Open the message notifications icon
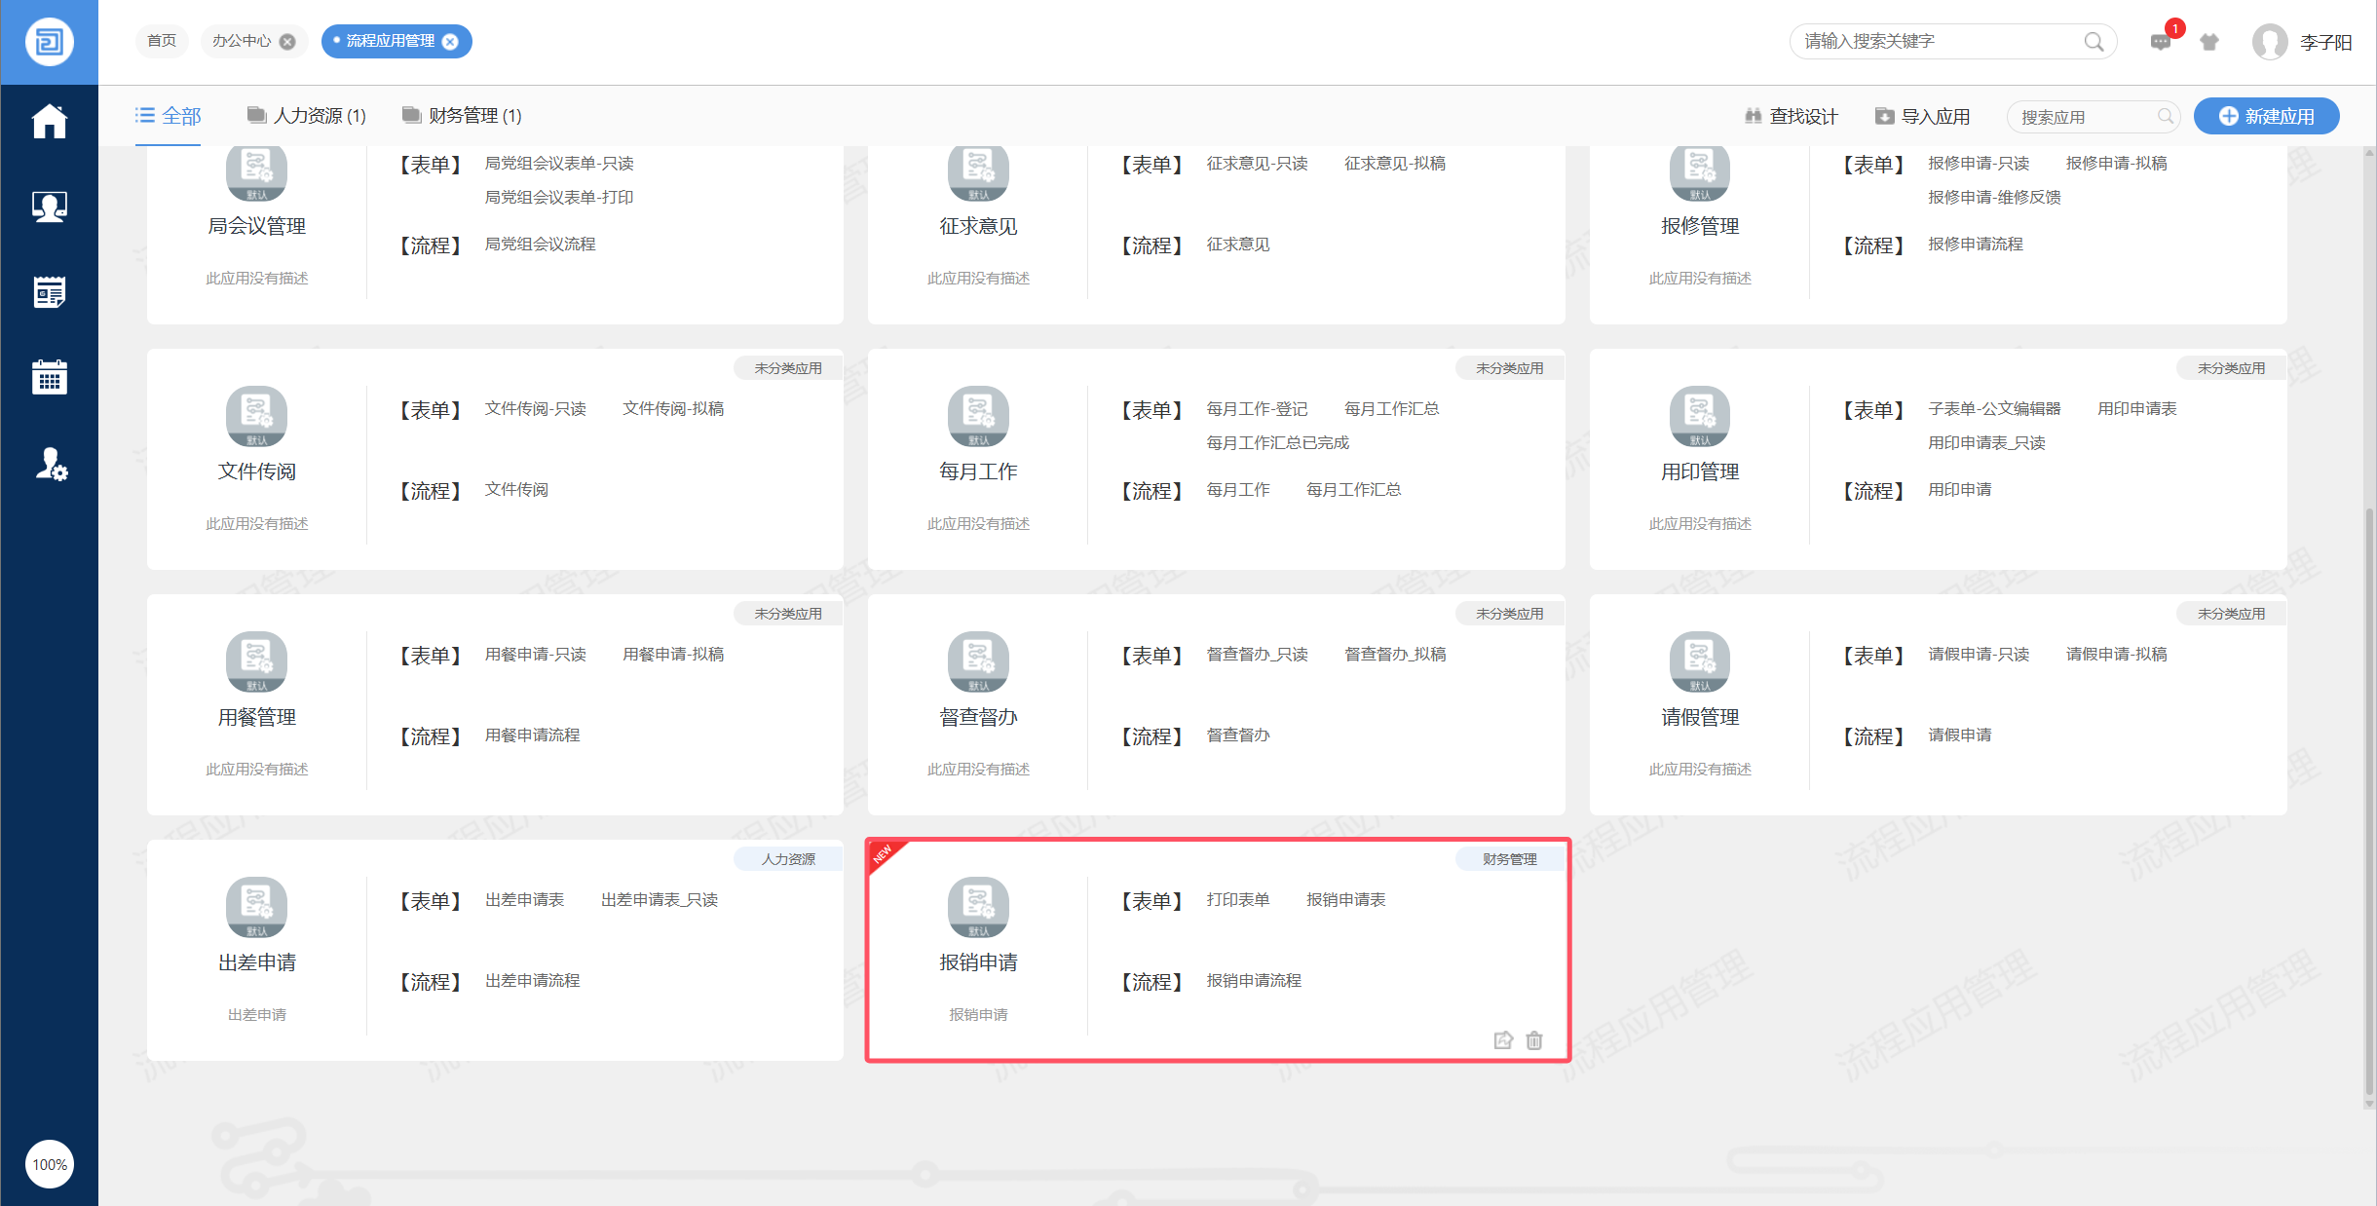This screenshot has height=1206, width=2377. pyautogui.click(x=2160, y=42)
